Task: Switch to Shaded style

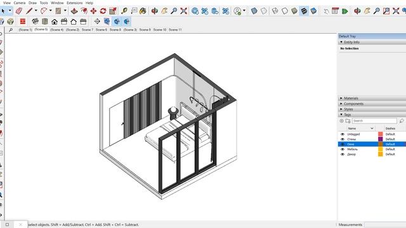Action: click(x=294, y=11)
